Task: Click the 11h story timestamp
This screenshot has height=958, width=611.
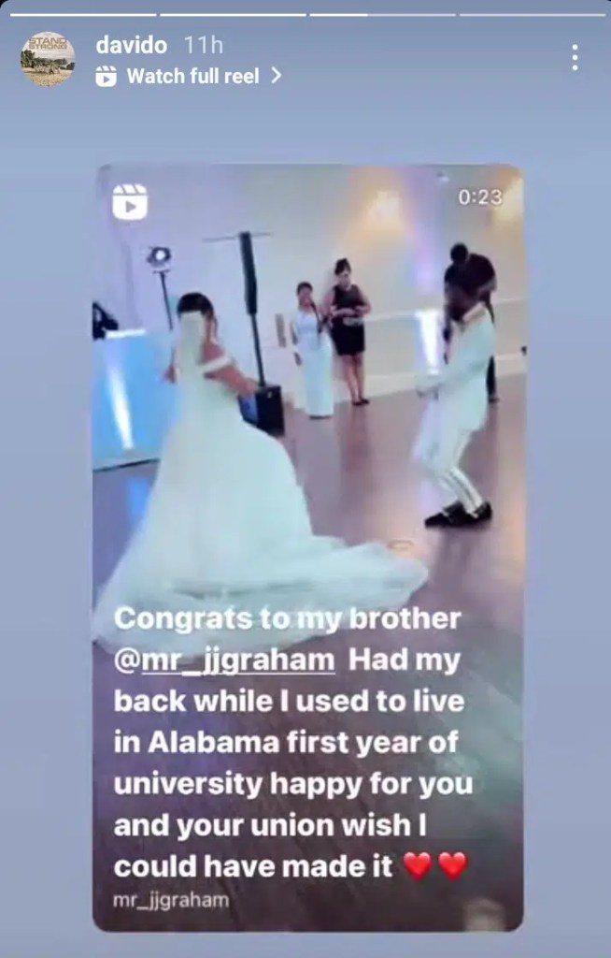Action: tap(204, 45)
